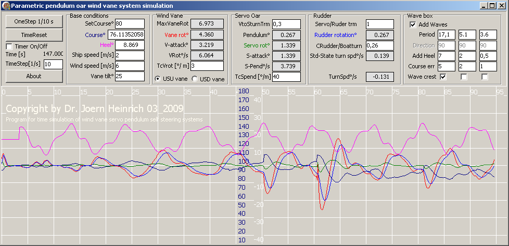Viewport: 509px width, 246px height.
Task: Close the simulation window
Action: 501,6
